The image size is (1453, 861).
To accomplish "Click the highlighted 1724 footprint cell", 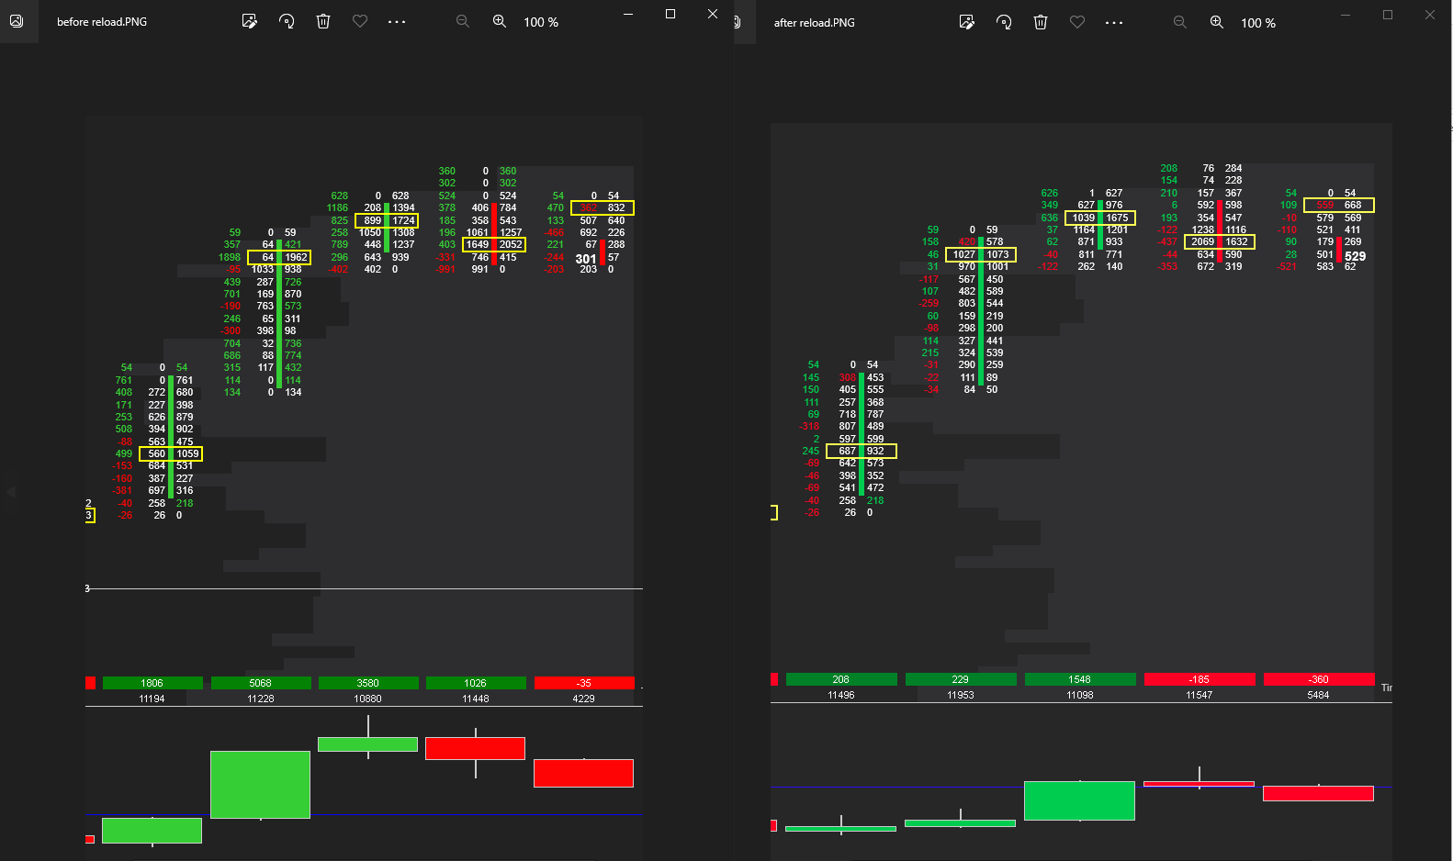I will tap(404, 220).
